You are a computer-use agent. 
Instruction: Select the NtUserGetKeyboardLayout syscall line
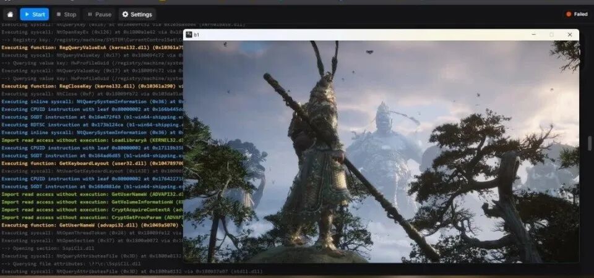click(92, 171)
